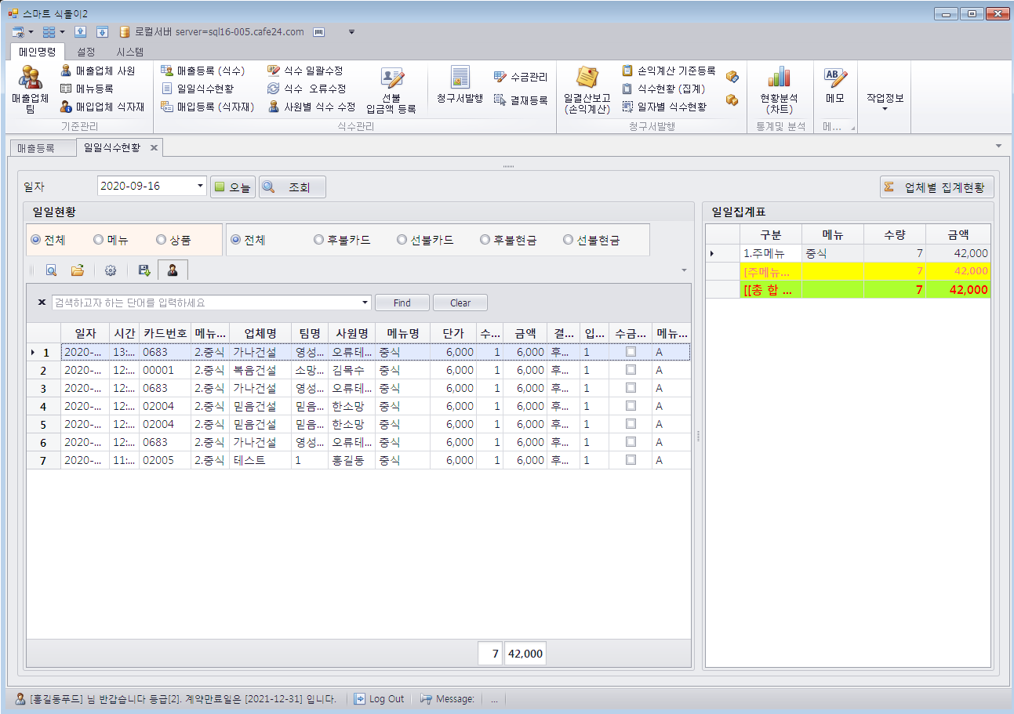The image size is (1014, 714).
Task: Open 사원별 식수 수정
Action: point(312,107)
